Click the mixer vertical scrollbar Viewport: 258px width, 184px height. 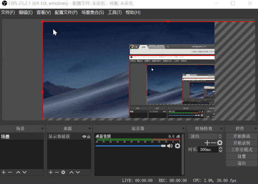(x=183, y=154)
